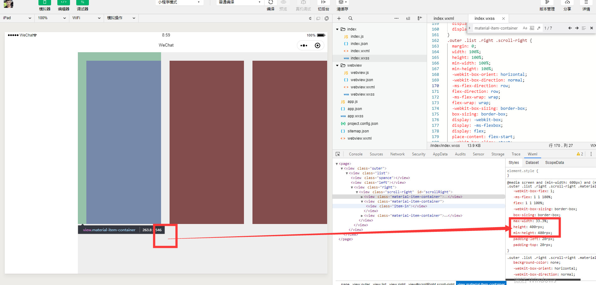Click the rotate device icon
This screenshot has width=596, height=285.
327,18
